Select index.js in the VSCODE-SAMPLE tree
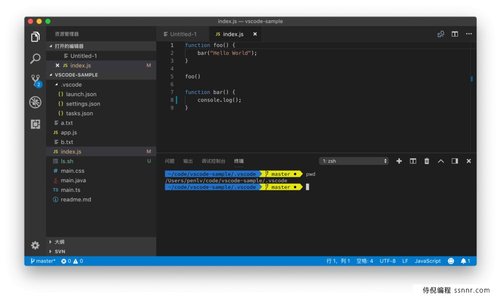 101,152
